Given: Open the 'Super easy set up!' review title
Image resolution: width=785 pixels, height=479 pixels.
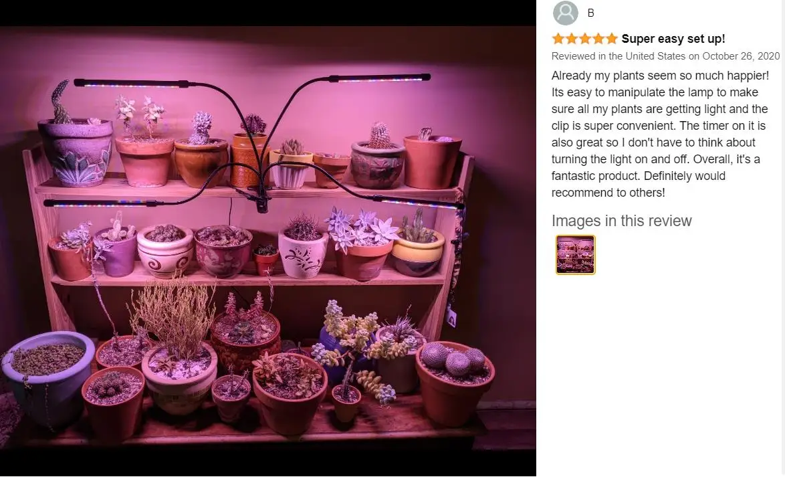Looking at the screenshot, I should (673, 39).
